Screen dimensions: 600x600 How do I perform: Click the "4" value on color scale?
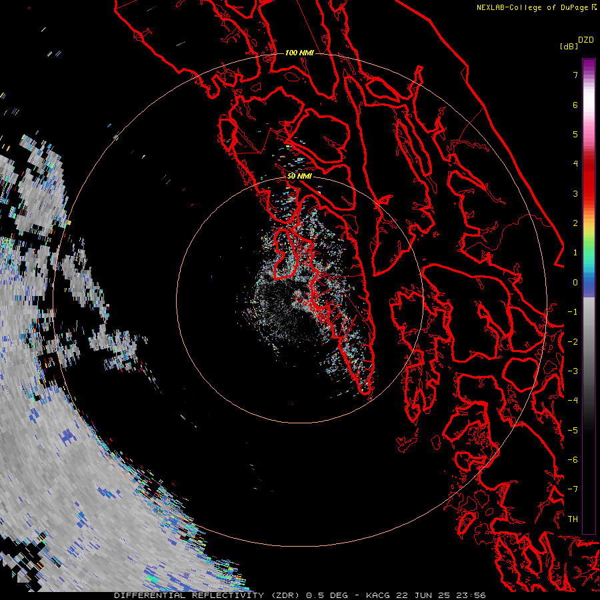(575, 164)
